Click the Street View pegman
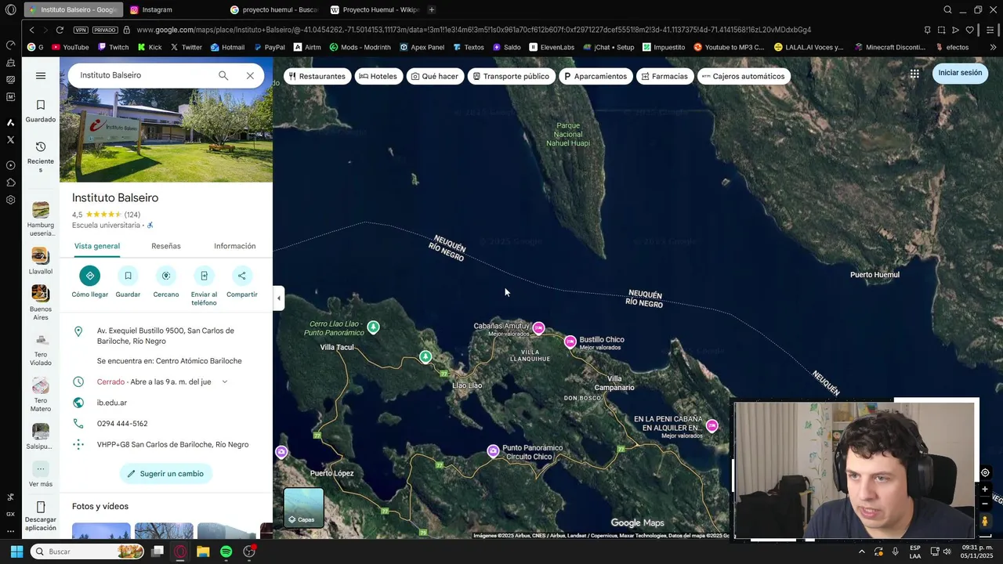Viewport: 1003px width, 564px height. click(985, 520)
